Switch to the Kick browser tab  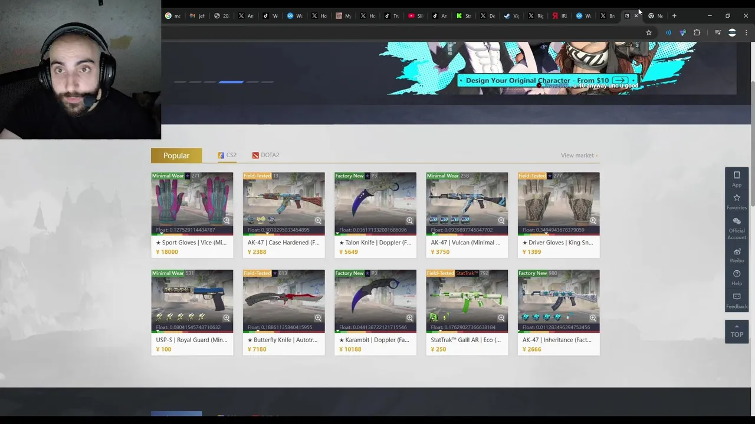pyautogui.click(x=465, y=16)
